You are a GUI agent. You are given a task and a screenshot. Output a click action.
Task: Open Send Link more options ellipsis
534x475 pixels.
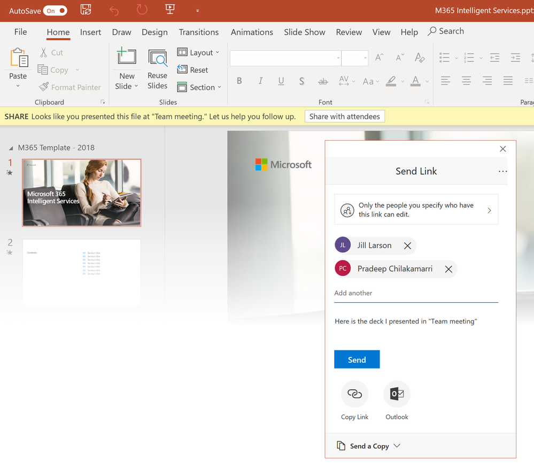[x=502, y=171]
